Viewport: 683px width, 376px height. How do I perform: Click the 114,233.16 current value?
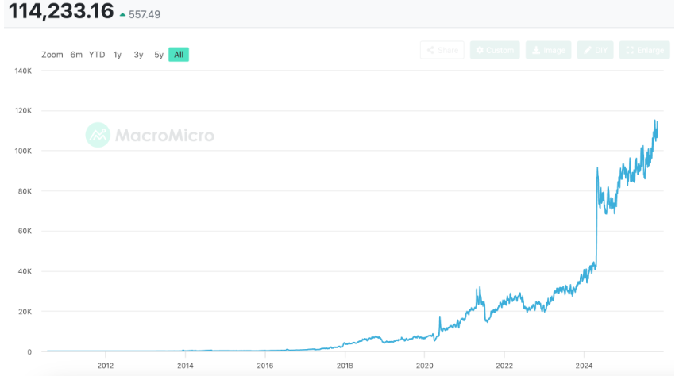tap(61, 13)
